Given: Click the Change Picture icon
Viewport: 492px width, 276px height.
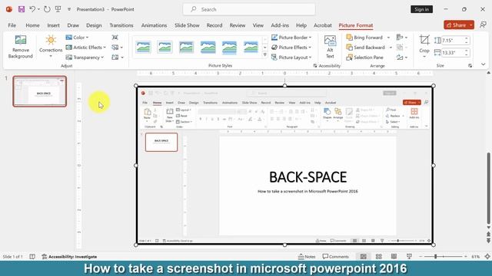Looking at the screenshot, I should [118, 48].
